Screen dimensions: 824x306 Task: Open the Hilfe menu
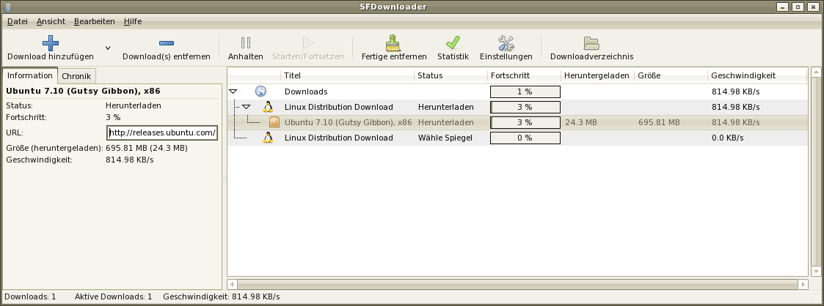click(132, 21)
